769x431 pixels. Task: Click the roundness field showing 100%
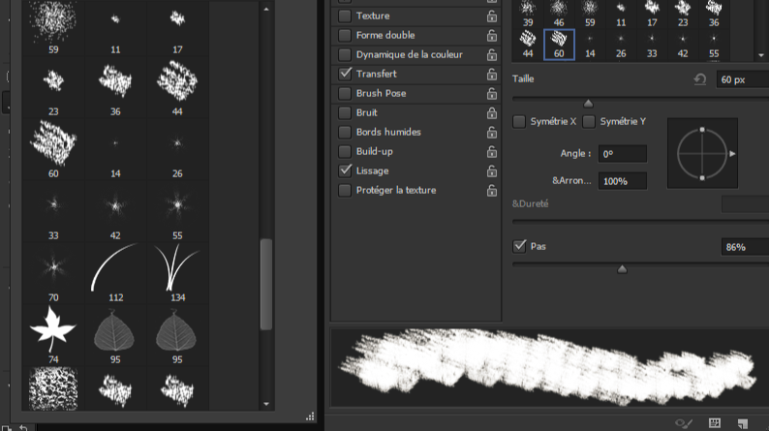[623, 181]
